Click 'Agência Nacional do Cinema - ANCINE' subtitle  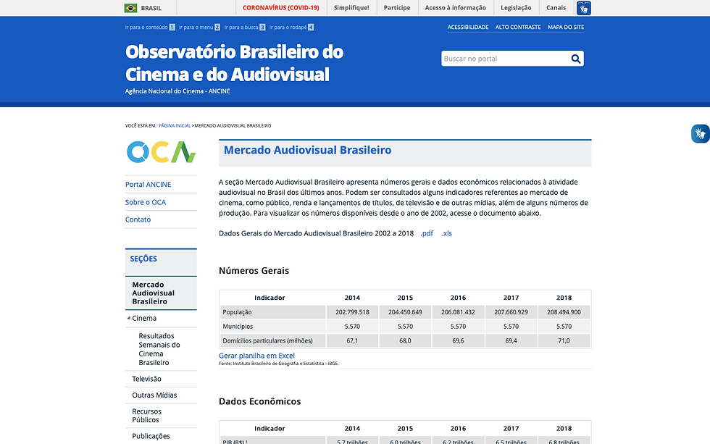[x=177, y=91]
